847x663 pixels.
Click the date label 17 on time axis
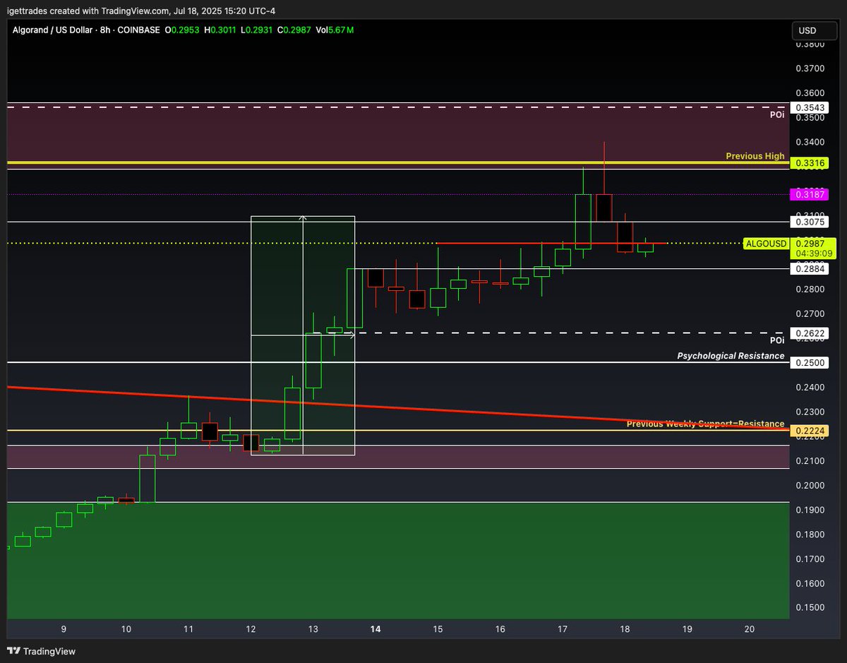tap(563, 629)
